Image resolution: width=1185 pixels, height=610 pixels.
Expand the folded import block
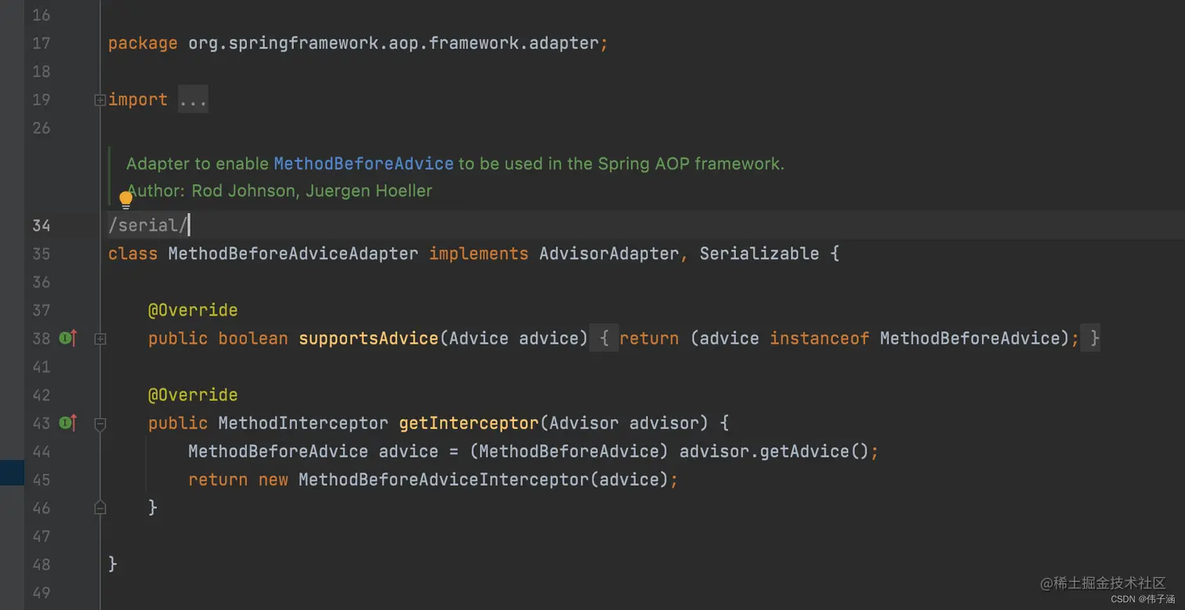pyautogui.click(x=100, y=100)
